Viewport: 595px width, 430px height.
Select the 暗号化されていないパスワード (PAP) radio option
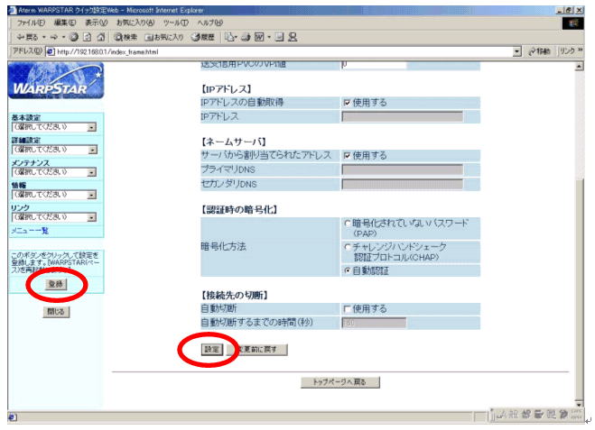(x=347, y=223)
